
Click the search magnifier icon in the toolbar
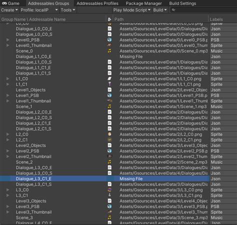[x=173, y=10]
